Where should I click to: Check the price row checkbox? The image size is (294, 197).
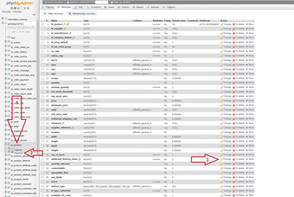[x=43, y=101]
